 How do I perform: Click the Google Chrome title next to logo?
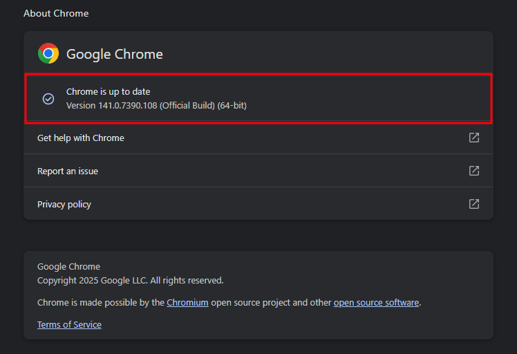click(115, 54)
